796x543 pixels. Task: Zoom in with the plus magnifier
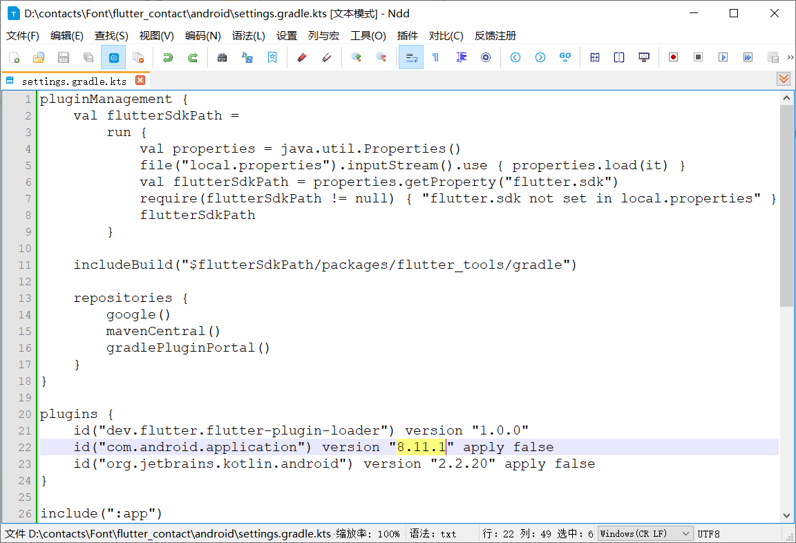click(x=356, y=57)
